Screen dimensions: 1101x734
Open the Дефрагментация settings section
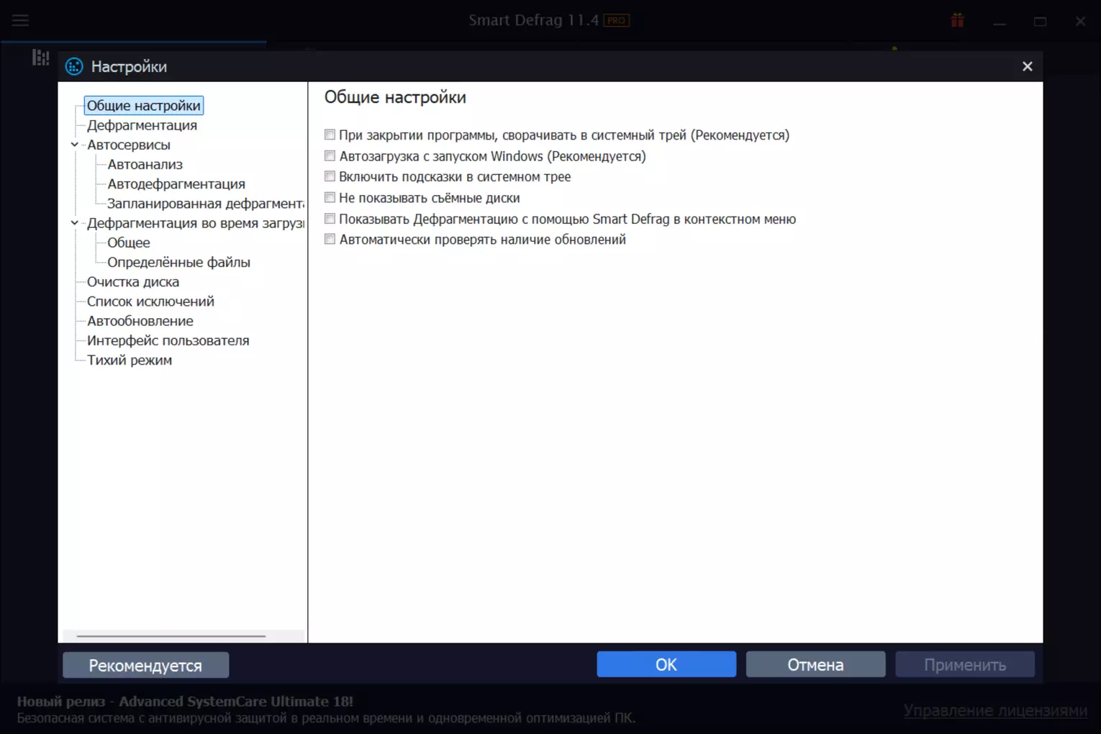tap(142, 125)
